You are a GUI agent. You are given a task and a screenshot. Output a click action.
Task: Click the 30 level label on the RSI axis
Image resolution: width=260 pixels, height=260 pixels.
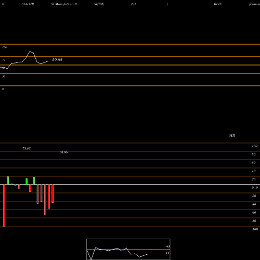point(4,76)
